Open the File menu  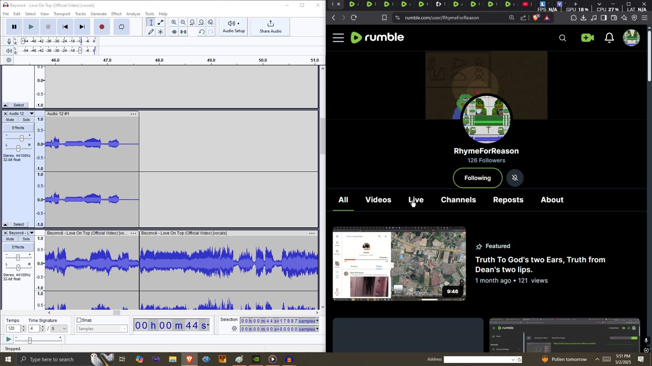6,14
